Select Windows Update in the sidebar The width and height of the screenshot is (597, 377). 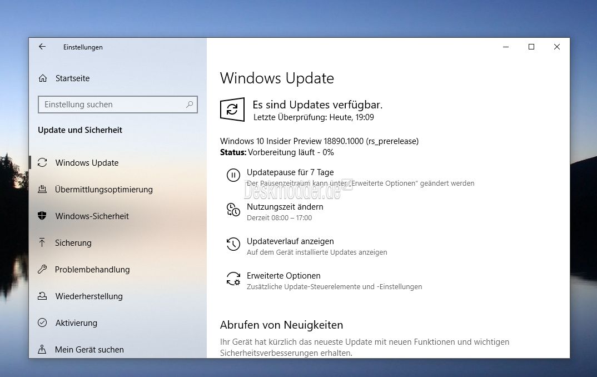(87, 162)
